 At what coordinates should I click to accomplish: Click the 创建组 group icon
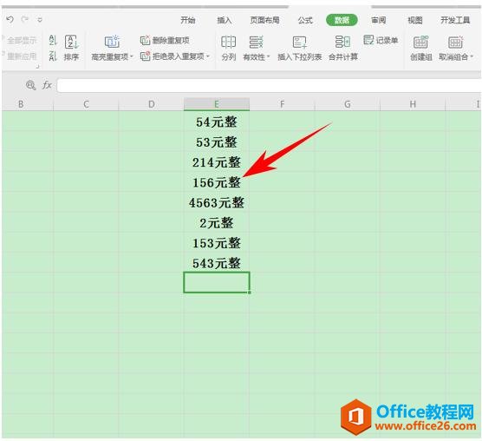click(x=420, y=43)
